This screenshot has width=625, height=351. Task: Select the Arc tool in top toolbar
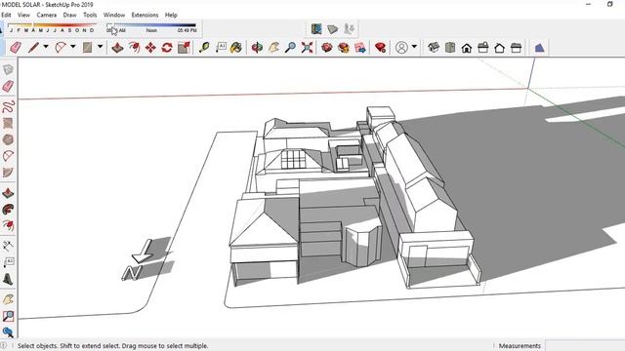tap(61, 48)
